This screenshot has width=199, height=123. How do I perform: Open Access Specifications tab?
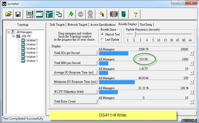(x=103, y=25)
